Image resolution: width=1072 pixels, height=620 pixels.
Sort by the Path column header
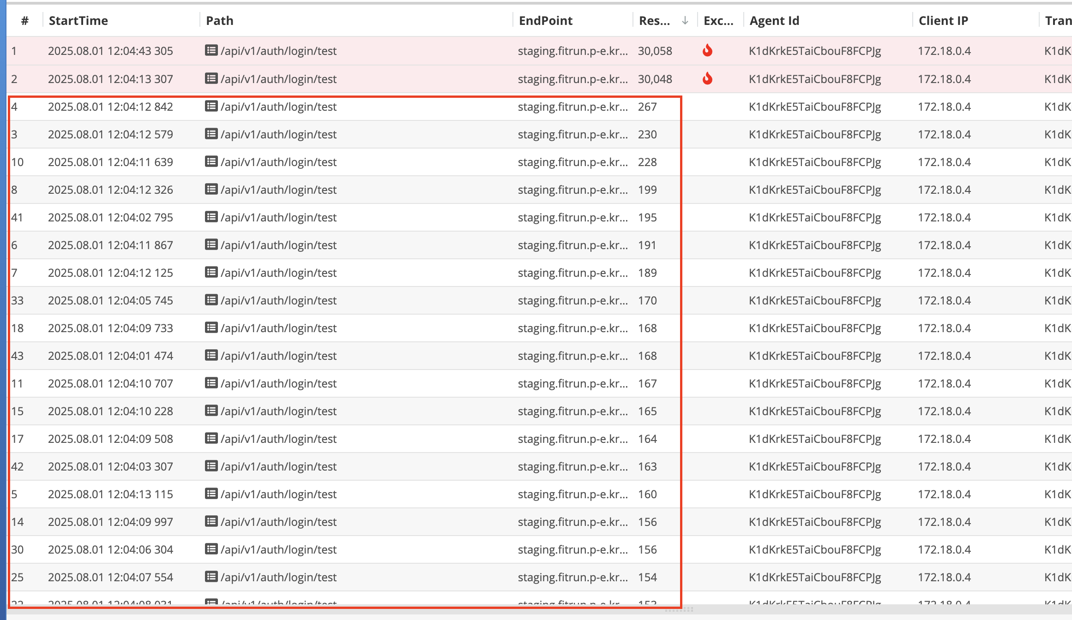point(220,20)
